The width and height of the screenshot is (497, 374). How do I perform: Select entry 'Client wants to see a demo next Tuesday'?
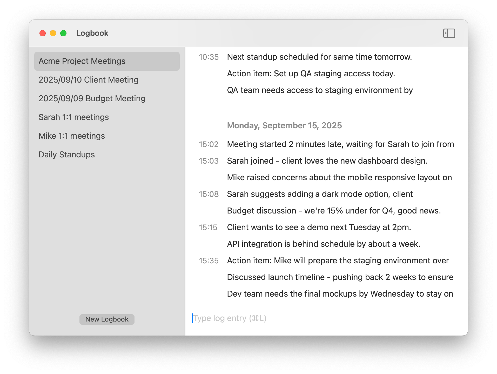pos(319,227)
